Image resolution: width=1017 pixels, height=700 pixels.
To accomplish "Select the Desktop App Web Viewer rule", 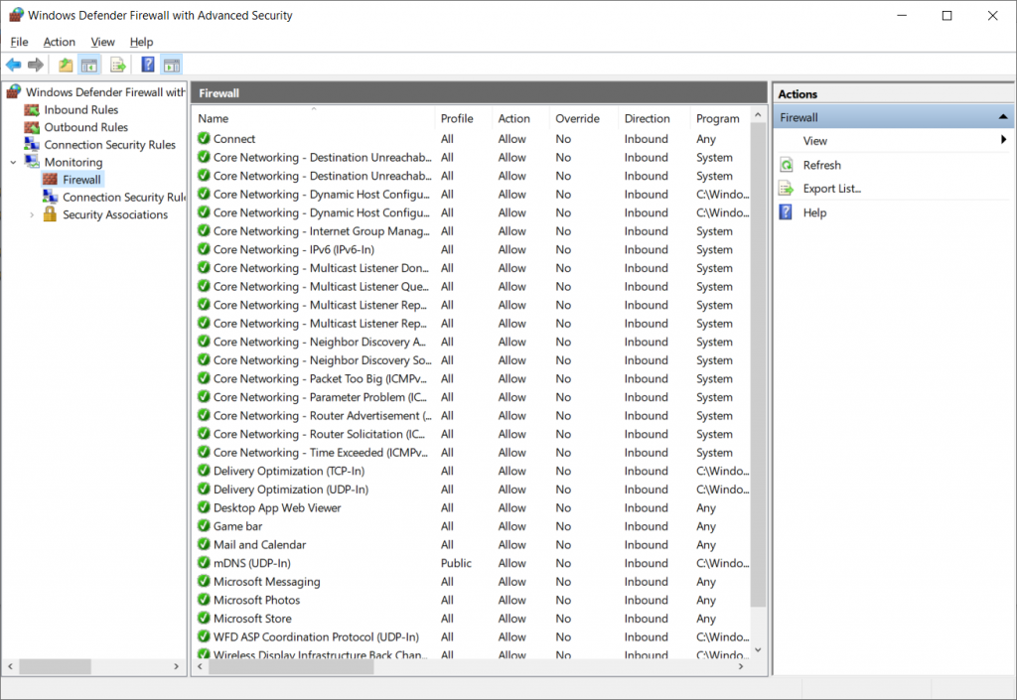I will point(277,507).
